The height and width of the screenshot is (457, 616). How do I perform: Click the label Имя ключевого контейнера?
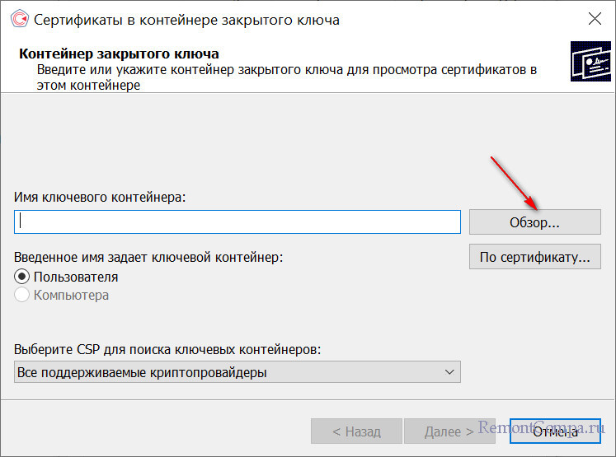101,197
